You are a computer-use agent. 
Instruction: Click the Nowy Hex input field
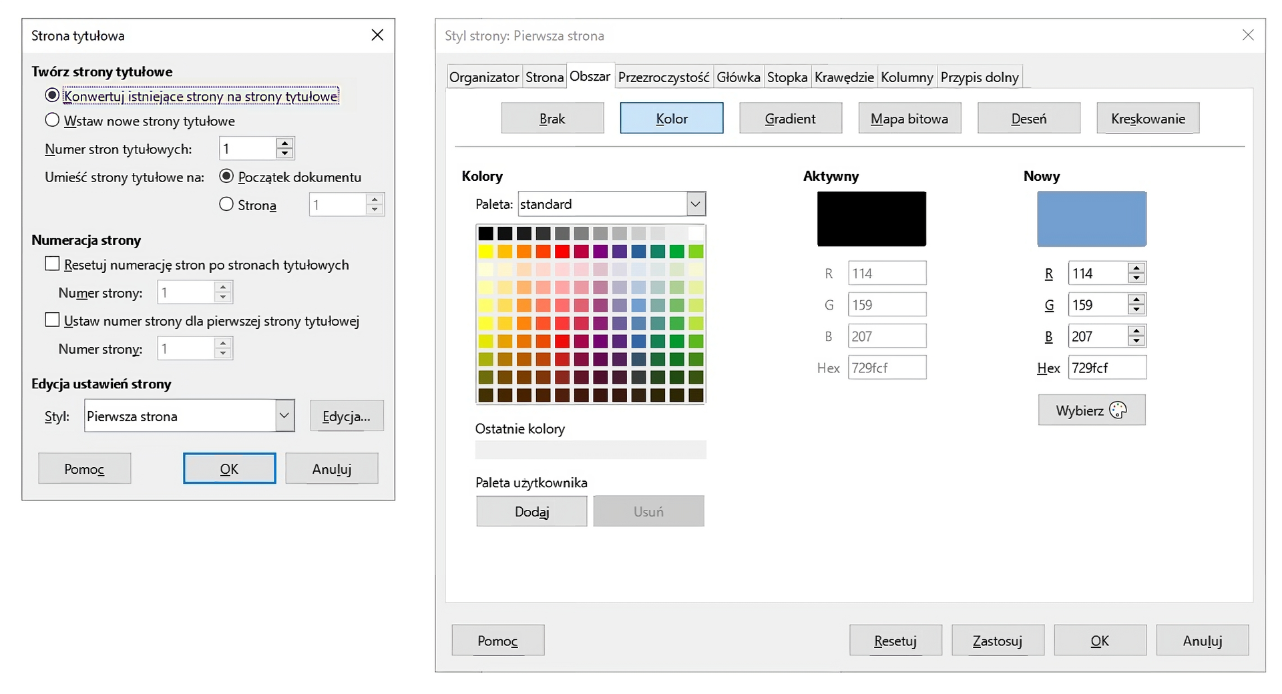(x=1107, y=368)
